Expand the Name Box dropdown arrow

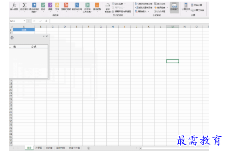coord(24,21)
